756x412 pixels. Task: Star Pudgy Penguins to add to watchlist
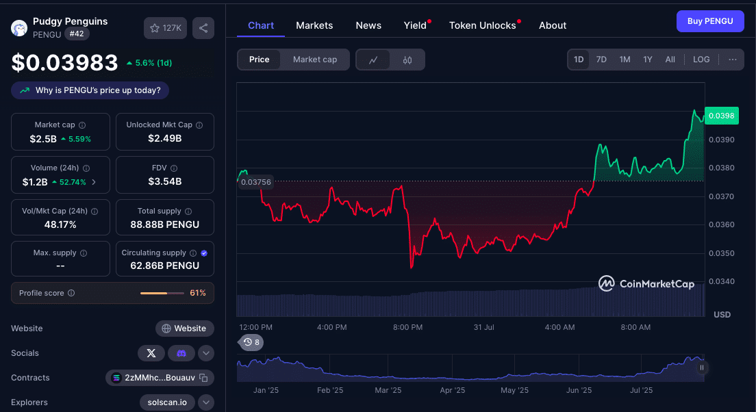tap(155, 28)
